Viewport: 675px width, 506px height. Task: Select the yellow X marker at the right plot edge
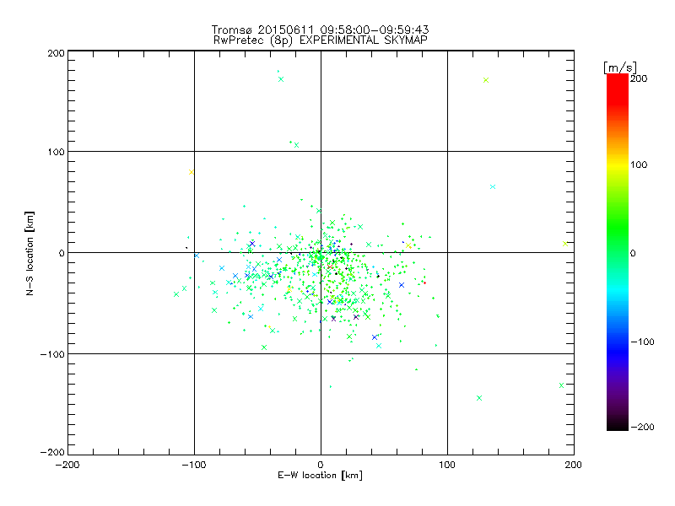pos(565,244)
